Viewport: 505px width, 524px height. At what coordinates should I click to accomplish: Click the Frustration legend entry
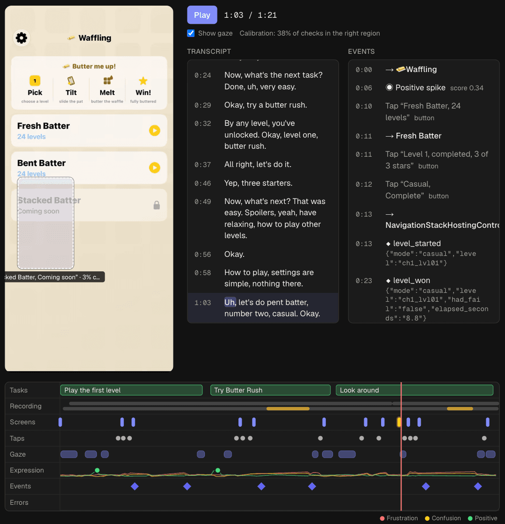tap(399, 518)
